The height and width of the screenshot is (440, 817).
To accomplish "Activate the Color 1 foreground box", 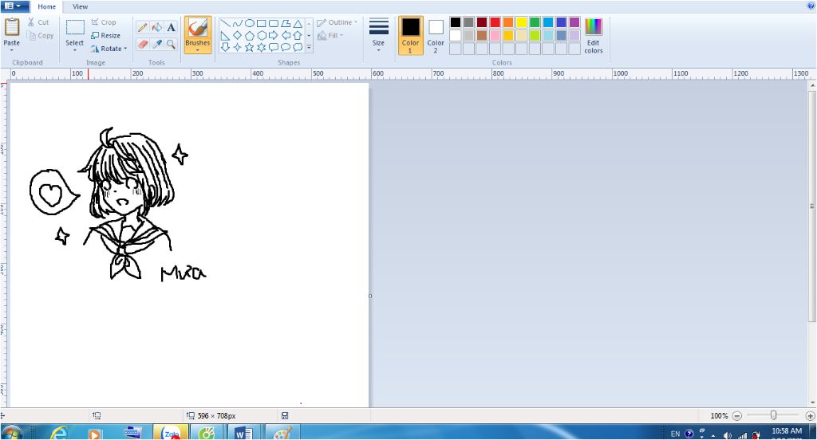I will coord(411,35).
